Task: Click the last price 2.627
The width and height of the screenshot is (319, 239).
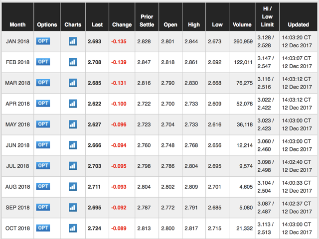Action: point(94,124)
